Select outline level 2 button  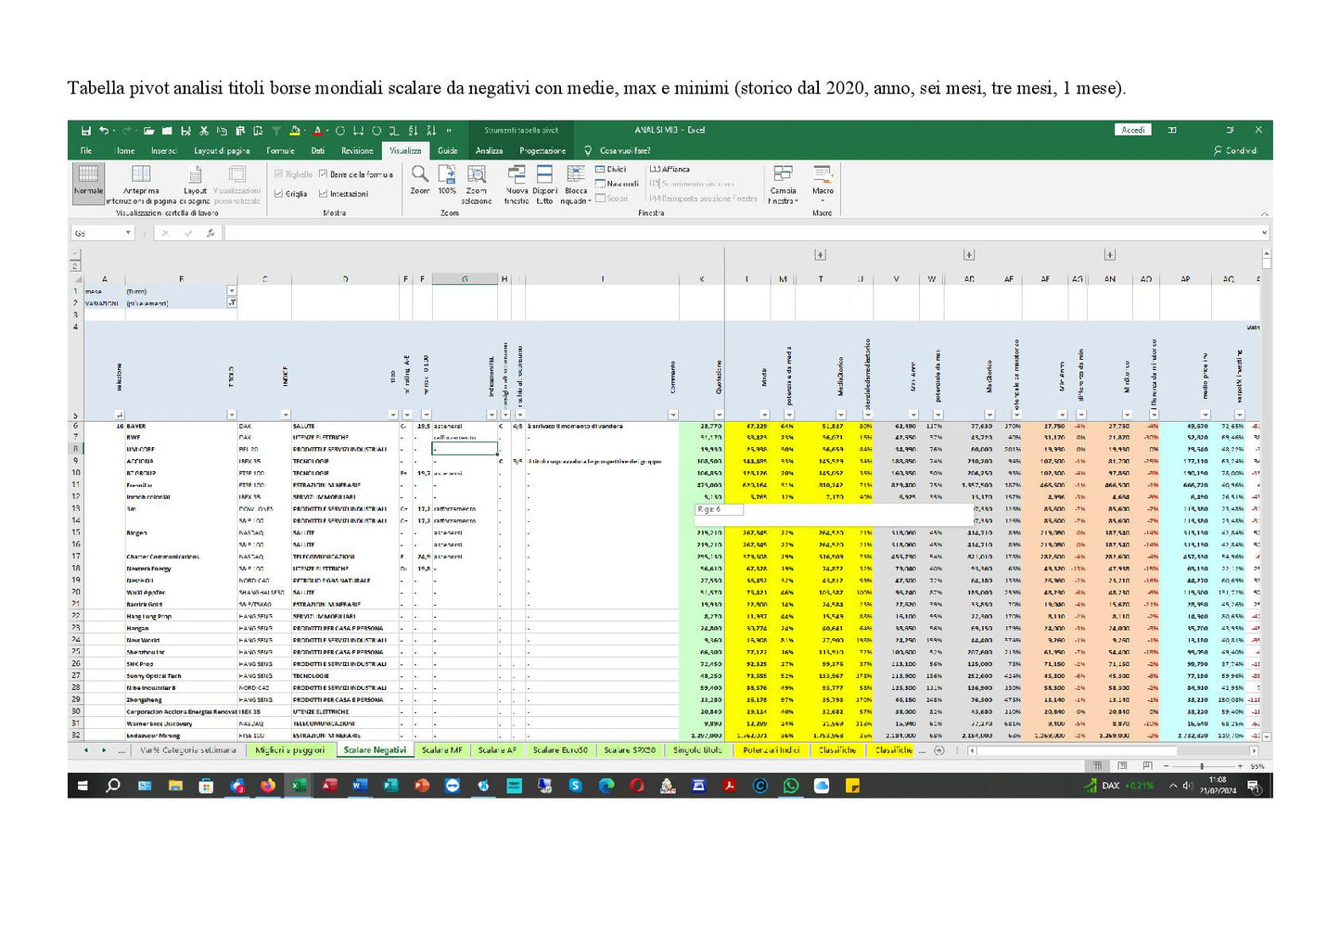(75, 266)
